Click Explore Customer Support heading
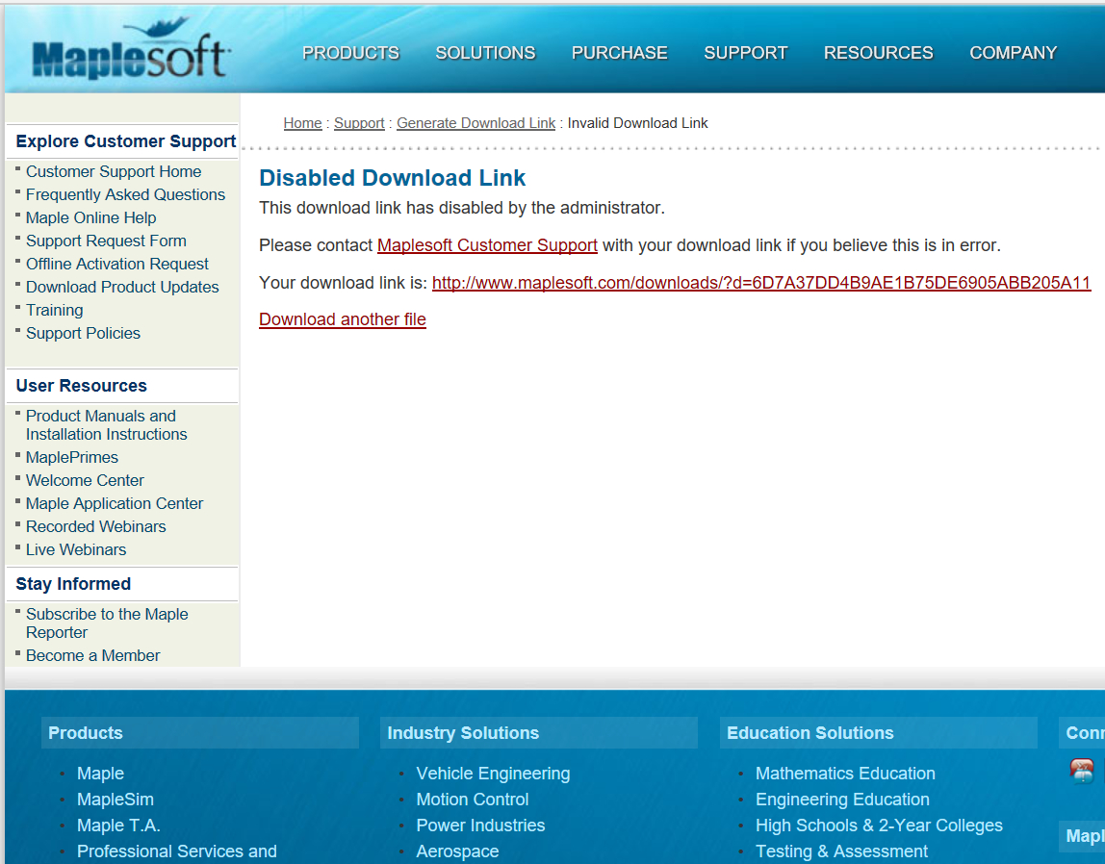 click(x=125, y=141)
